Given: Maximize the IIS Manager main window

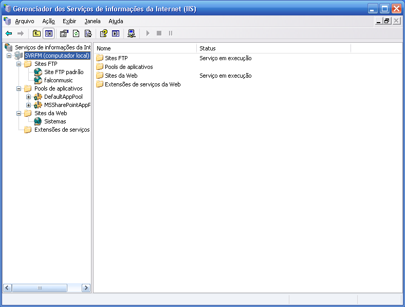Looking at the screenshot, I should 384,9.
